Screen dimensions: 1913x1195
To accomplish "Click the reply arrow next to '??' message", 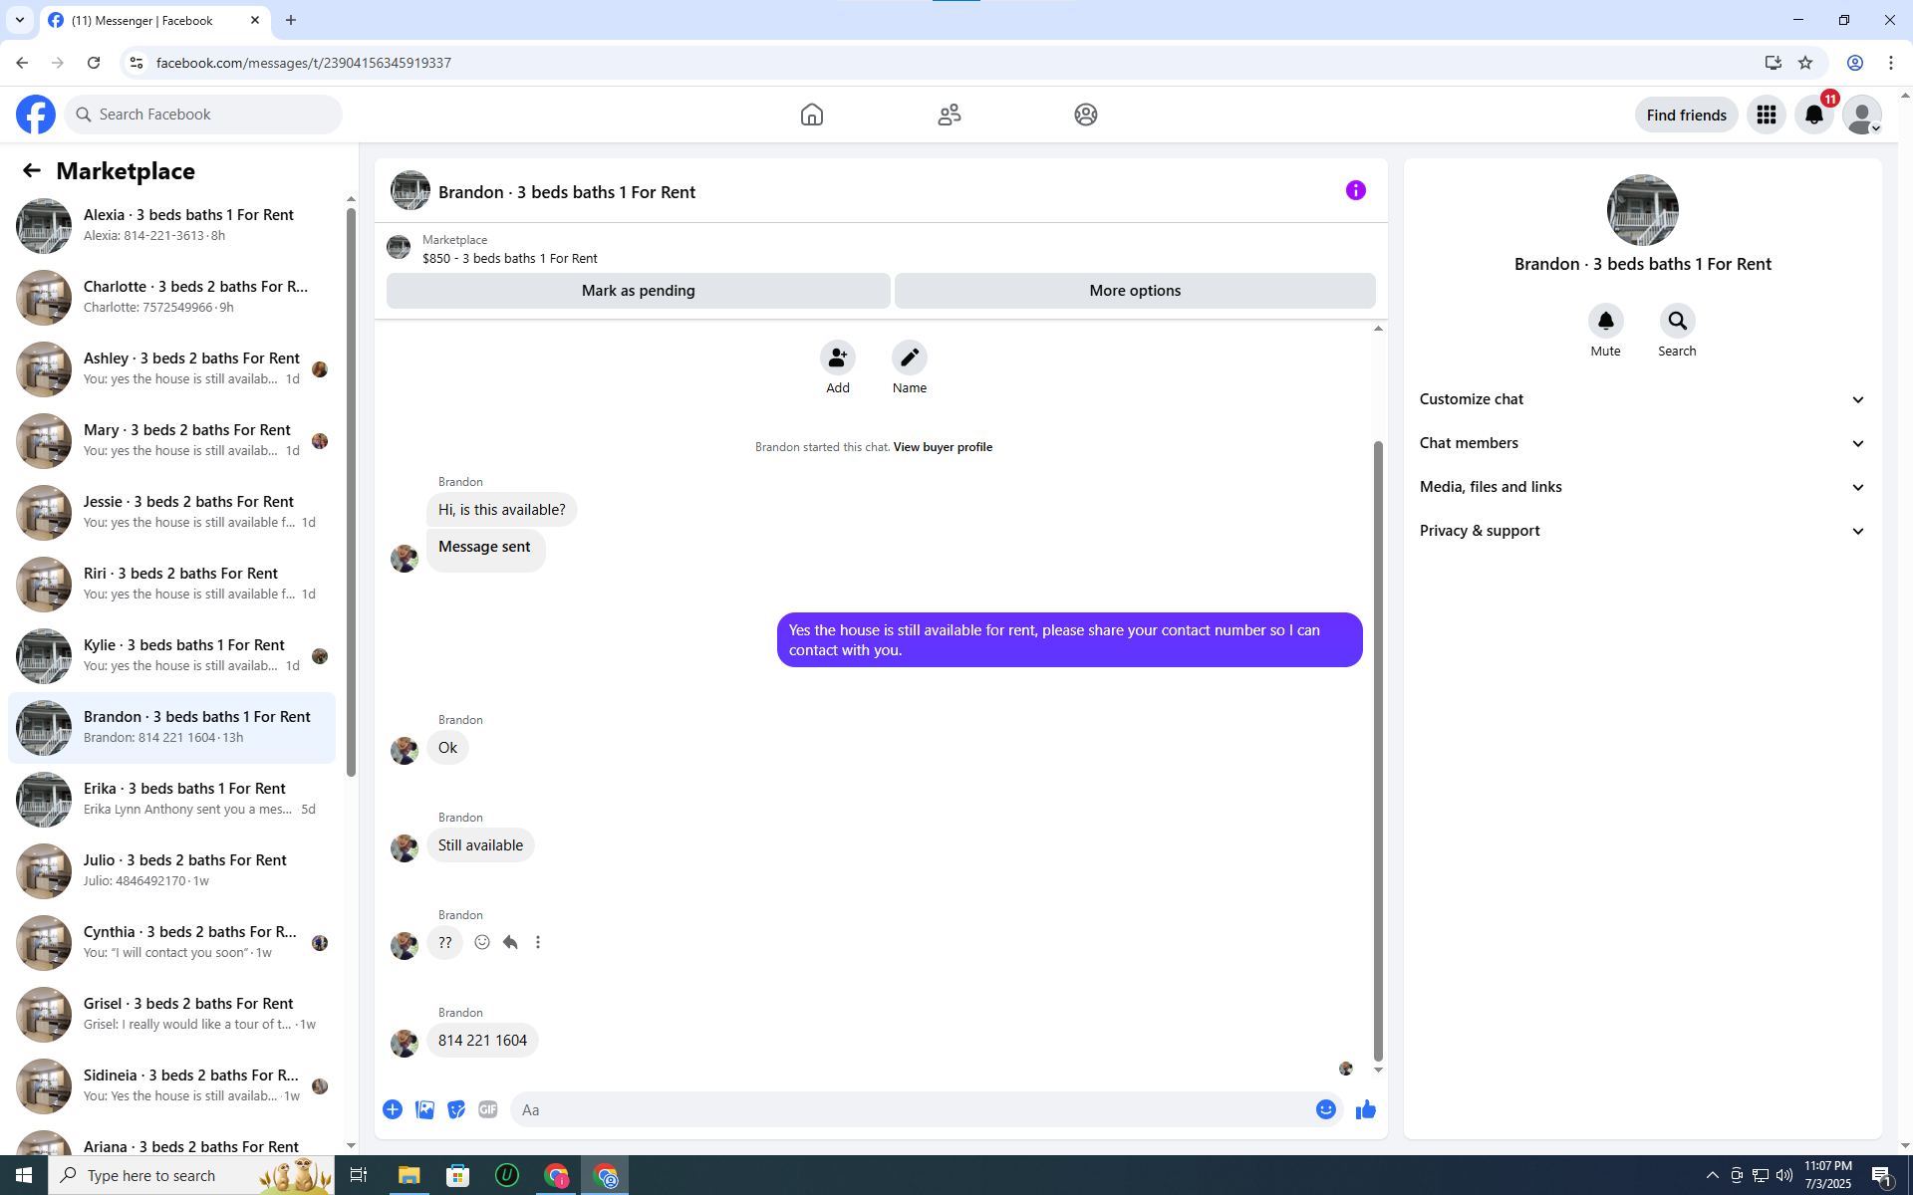I will coord(510,942).
